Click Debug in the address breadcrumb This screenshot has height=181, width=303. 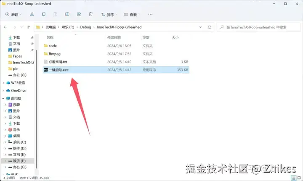pos(85,27)
